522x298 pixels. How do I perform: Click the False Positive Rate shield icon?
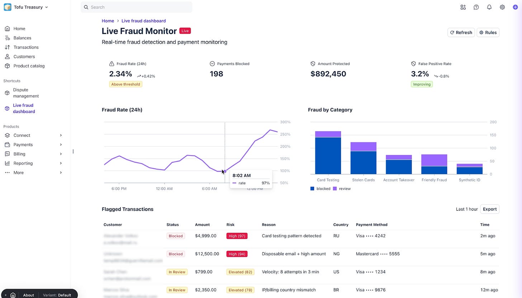click(x=413, y=64)
